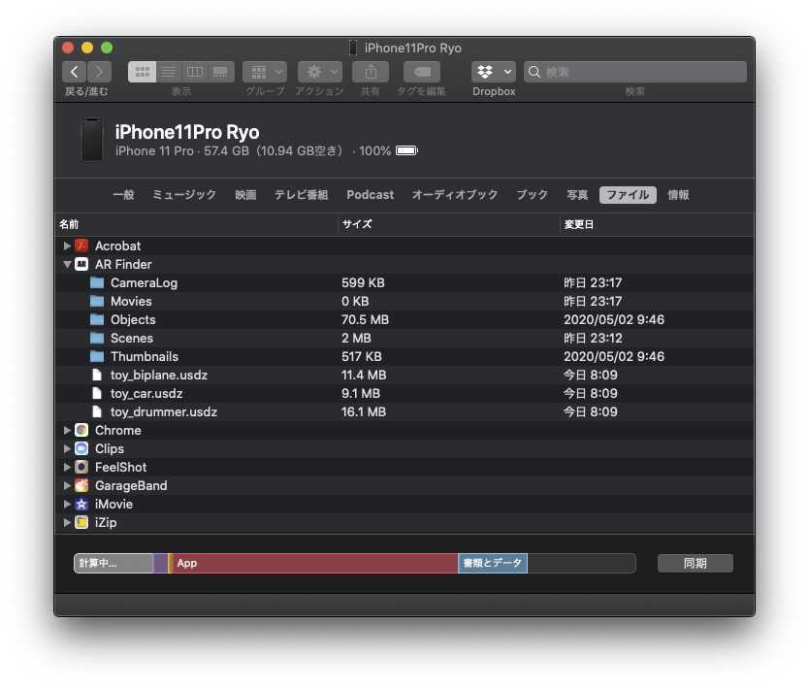The width and height of the screenshot is (809, 688).
Task: Expand the iMovie disclosure triangle
Action: coord(67,504)
